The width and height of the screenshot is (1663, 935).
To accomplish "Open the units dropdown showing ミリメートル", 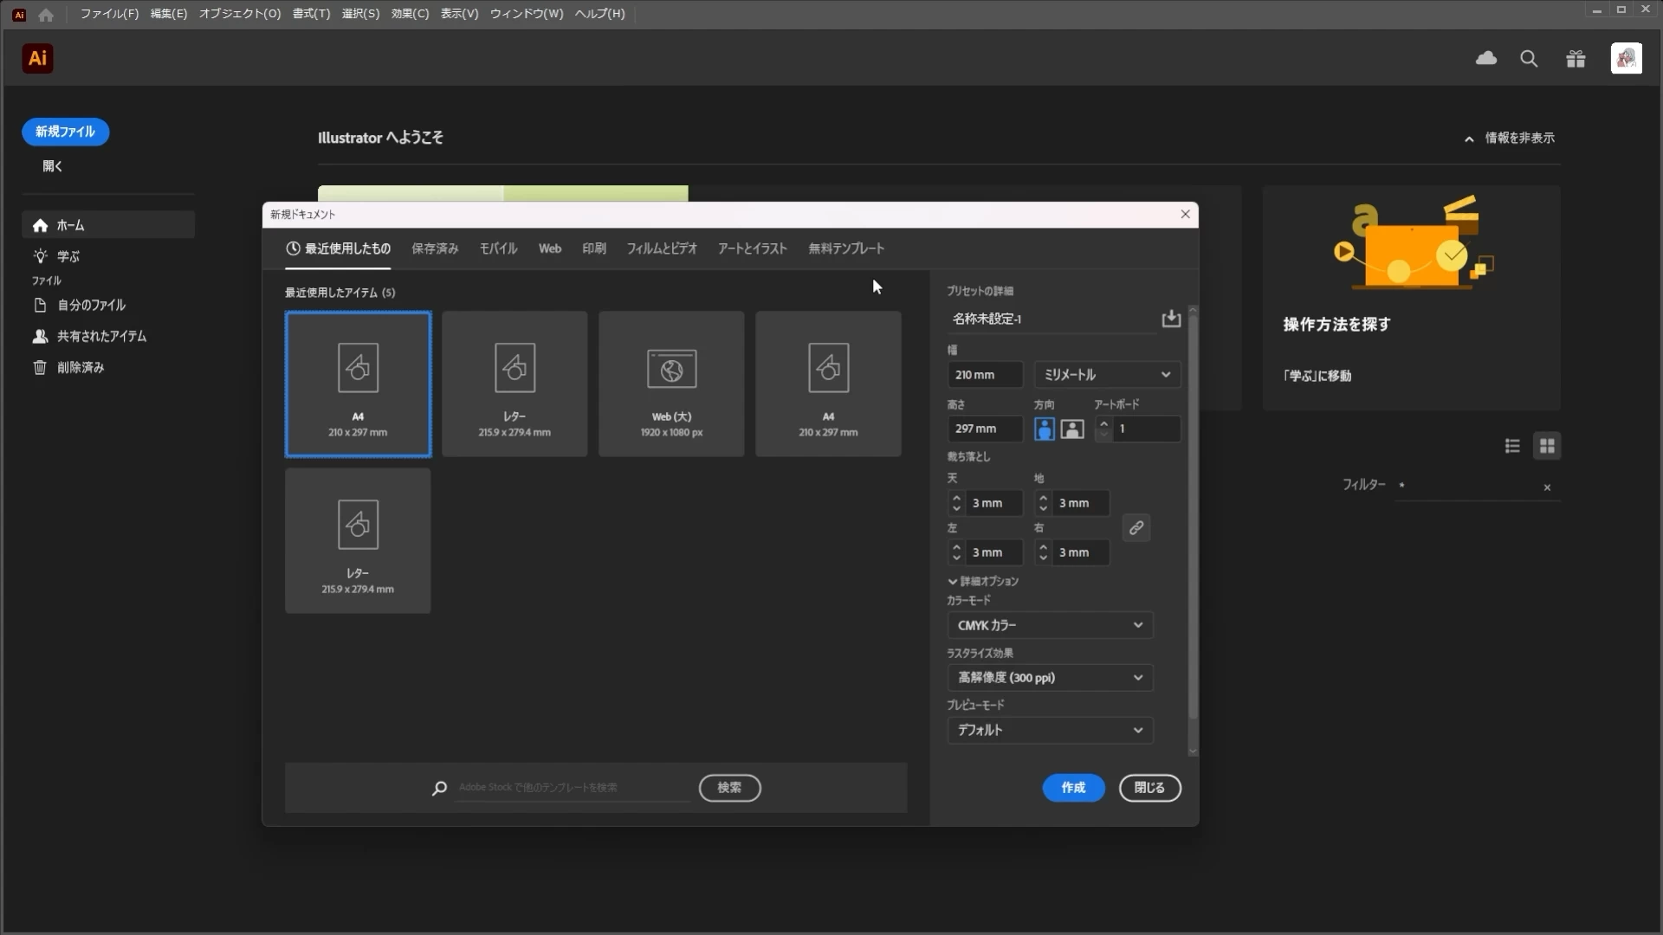I will 1107,375.
